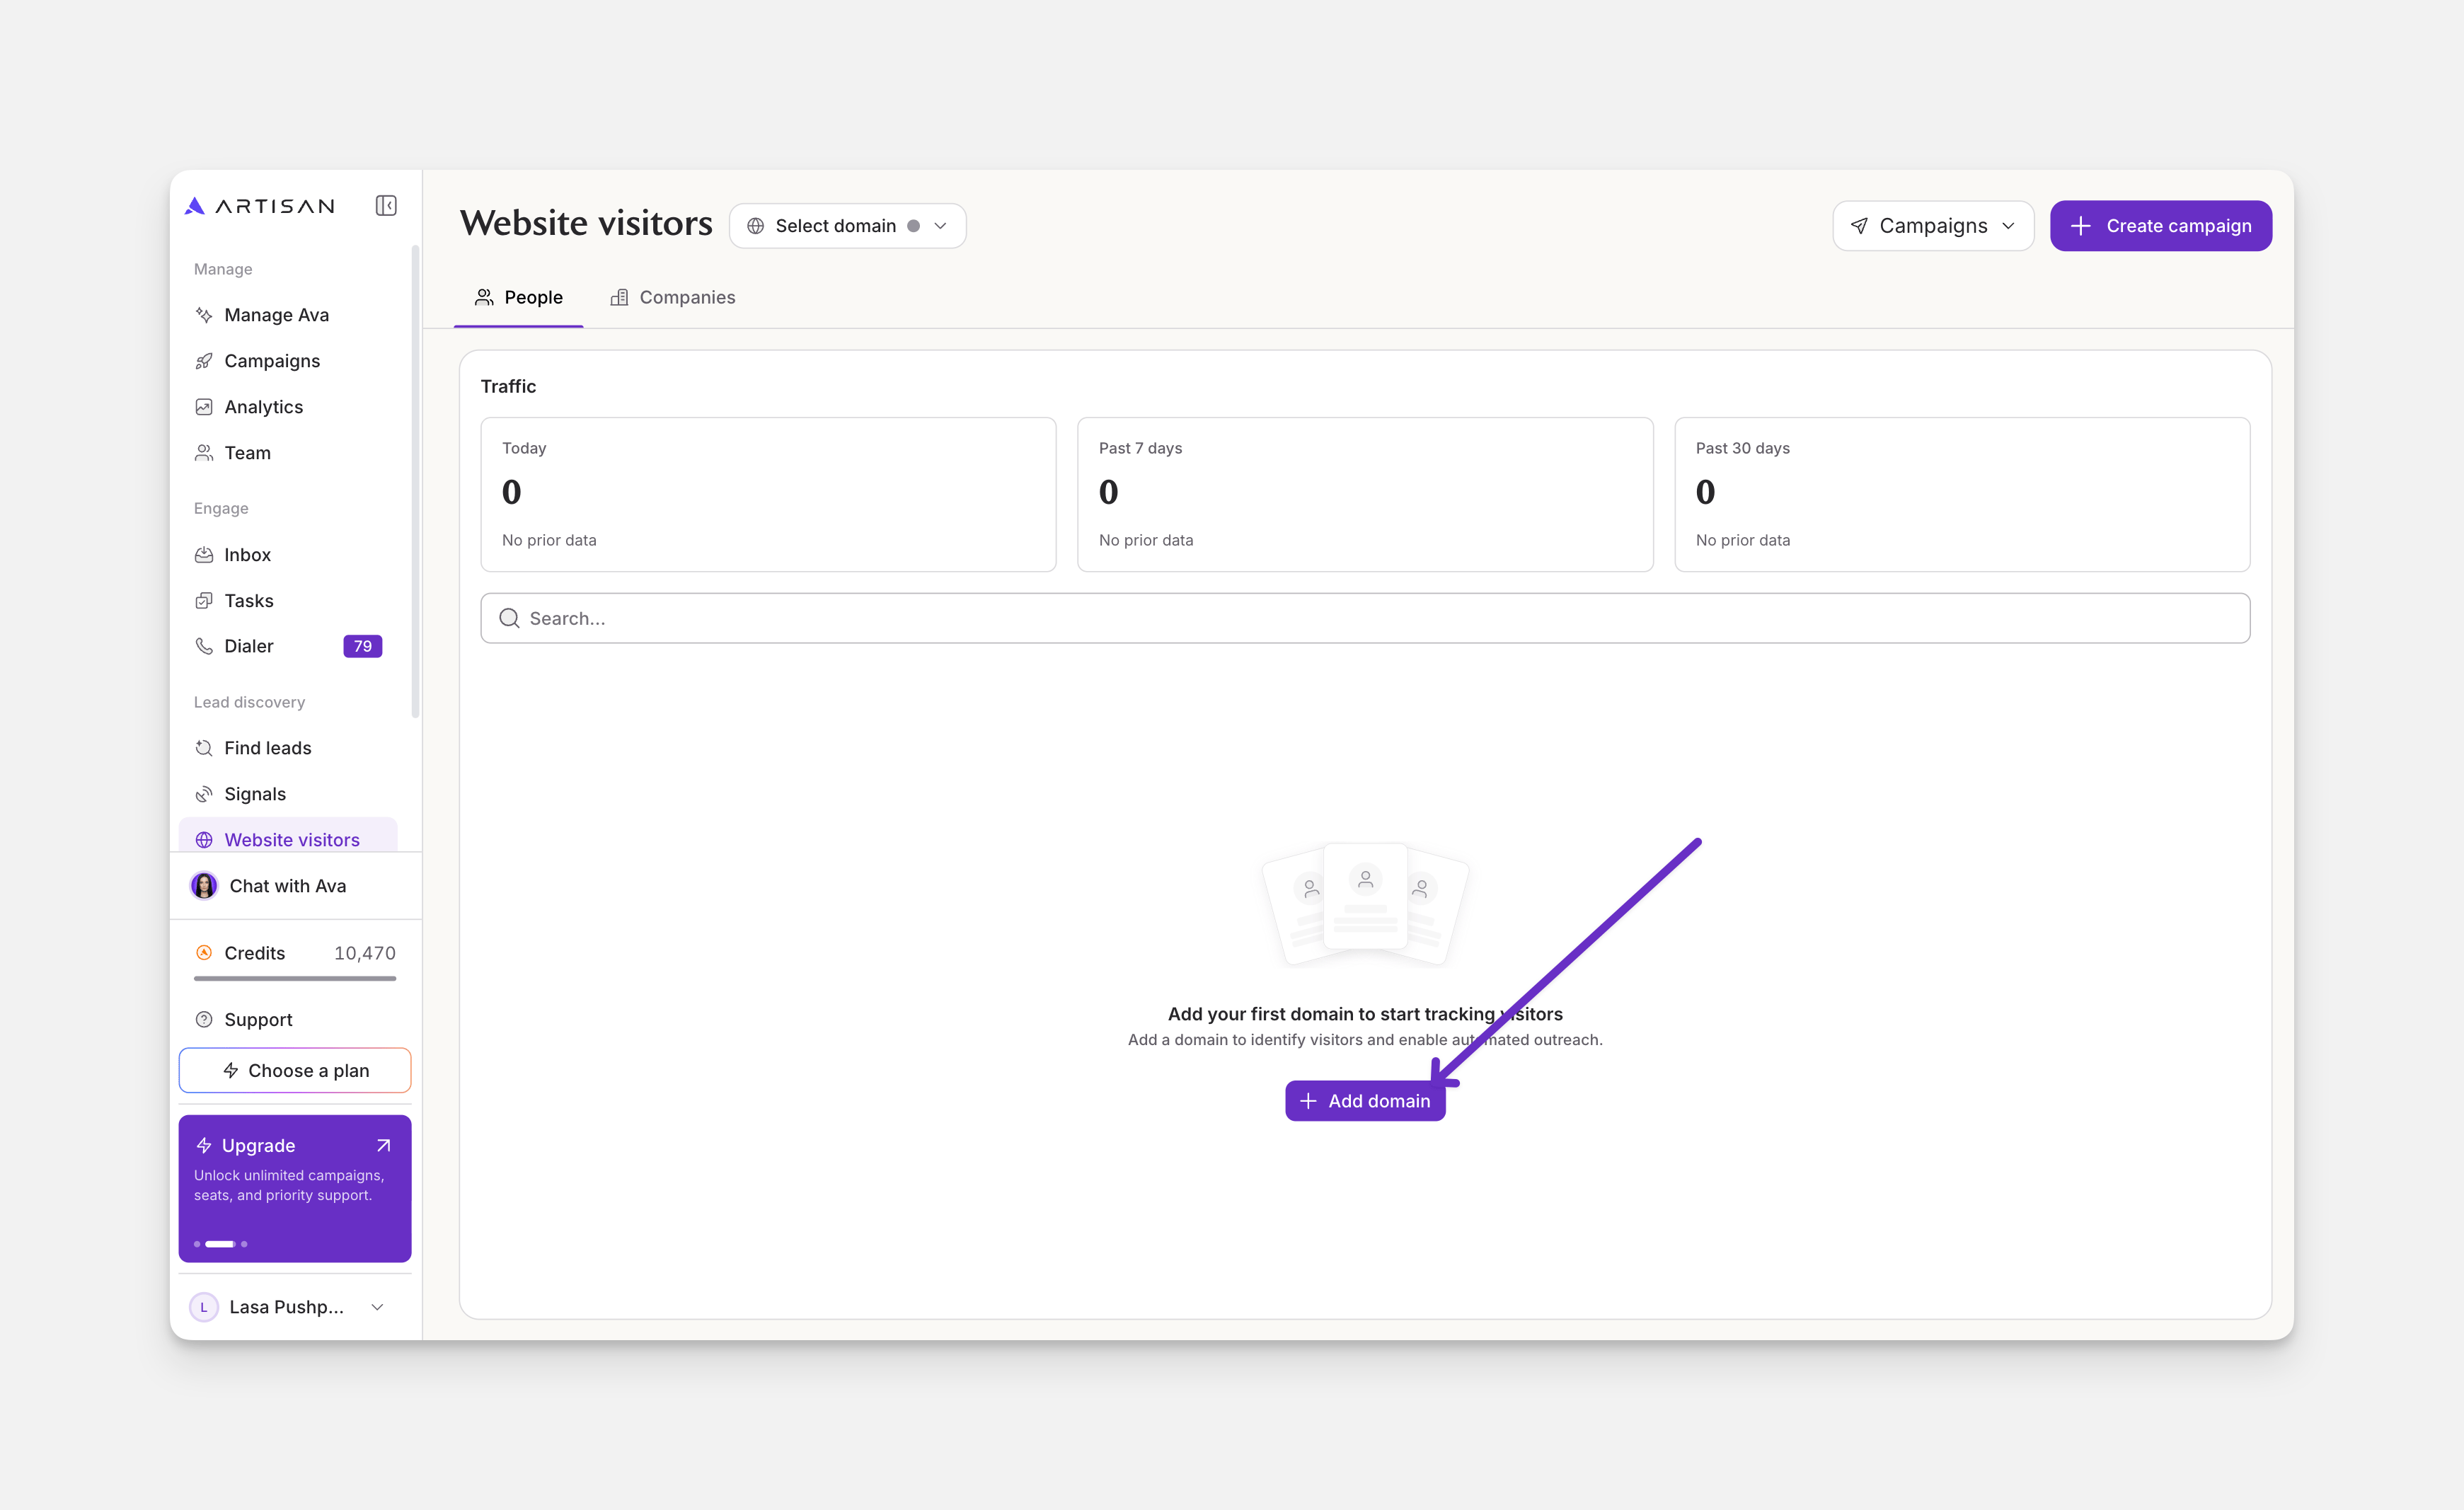
Task: Click the Lead discovery section label
Action: (x=249, y=702)
